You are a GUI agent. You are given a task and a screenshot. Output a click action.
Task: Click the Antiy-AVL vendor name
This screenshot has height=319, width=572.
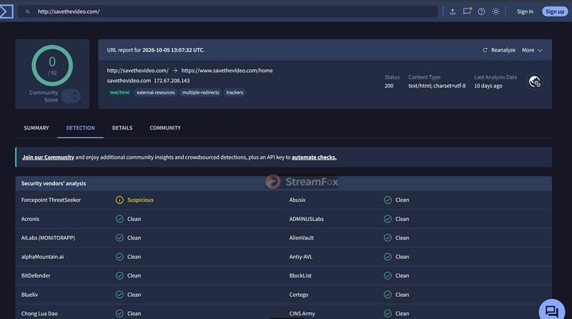[300, 257]
